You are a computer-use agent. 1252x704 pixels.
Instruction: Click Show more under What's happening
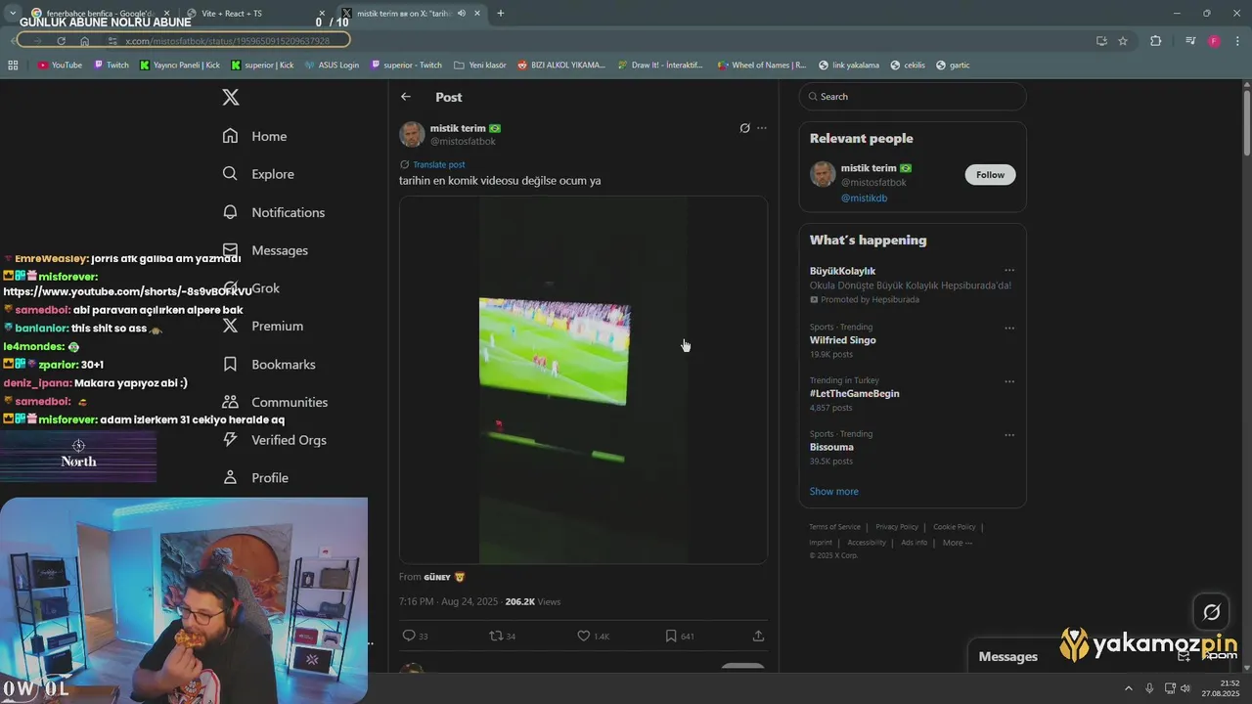[x=833, y=492]
